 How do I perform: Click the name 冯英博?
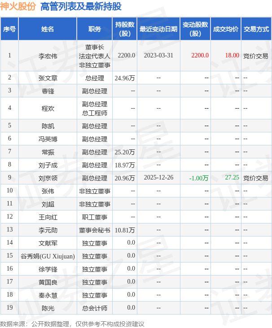(x=48, y=139)
